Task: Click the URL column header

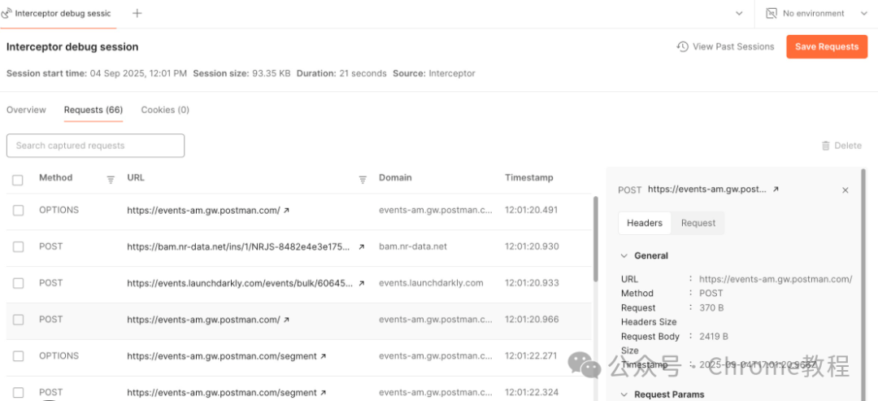Action: [x=136, y=177]
